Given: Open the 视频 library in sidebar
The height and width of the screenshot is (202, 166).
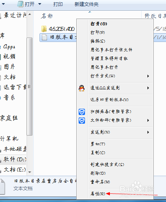Looking at the screenshot, I should click(9, 57).
